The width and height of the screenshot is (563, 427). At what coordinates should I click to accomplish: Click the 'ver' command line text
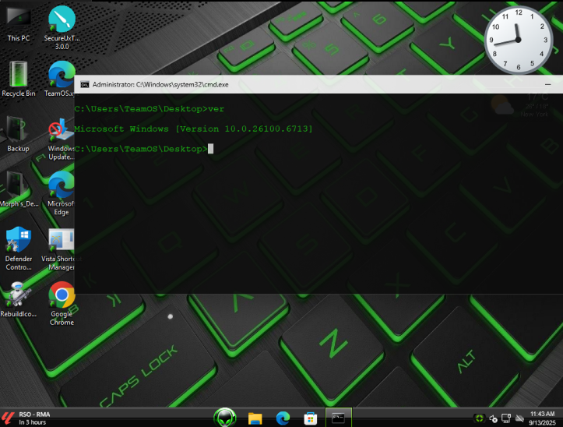(x=149, y=109)
